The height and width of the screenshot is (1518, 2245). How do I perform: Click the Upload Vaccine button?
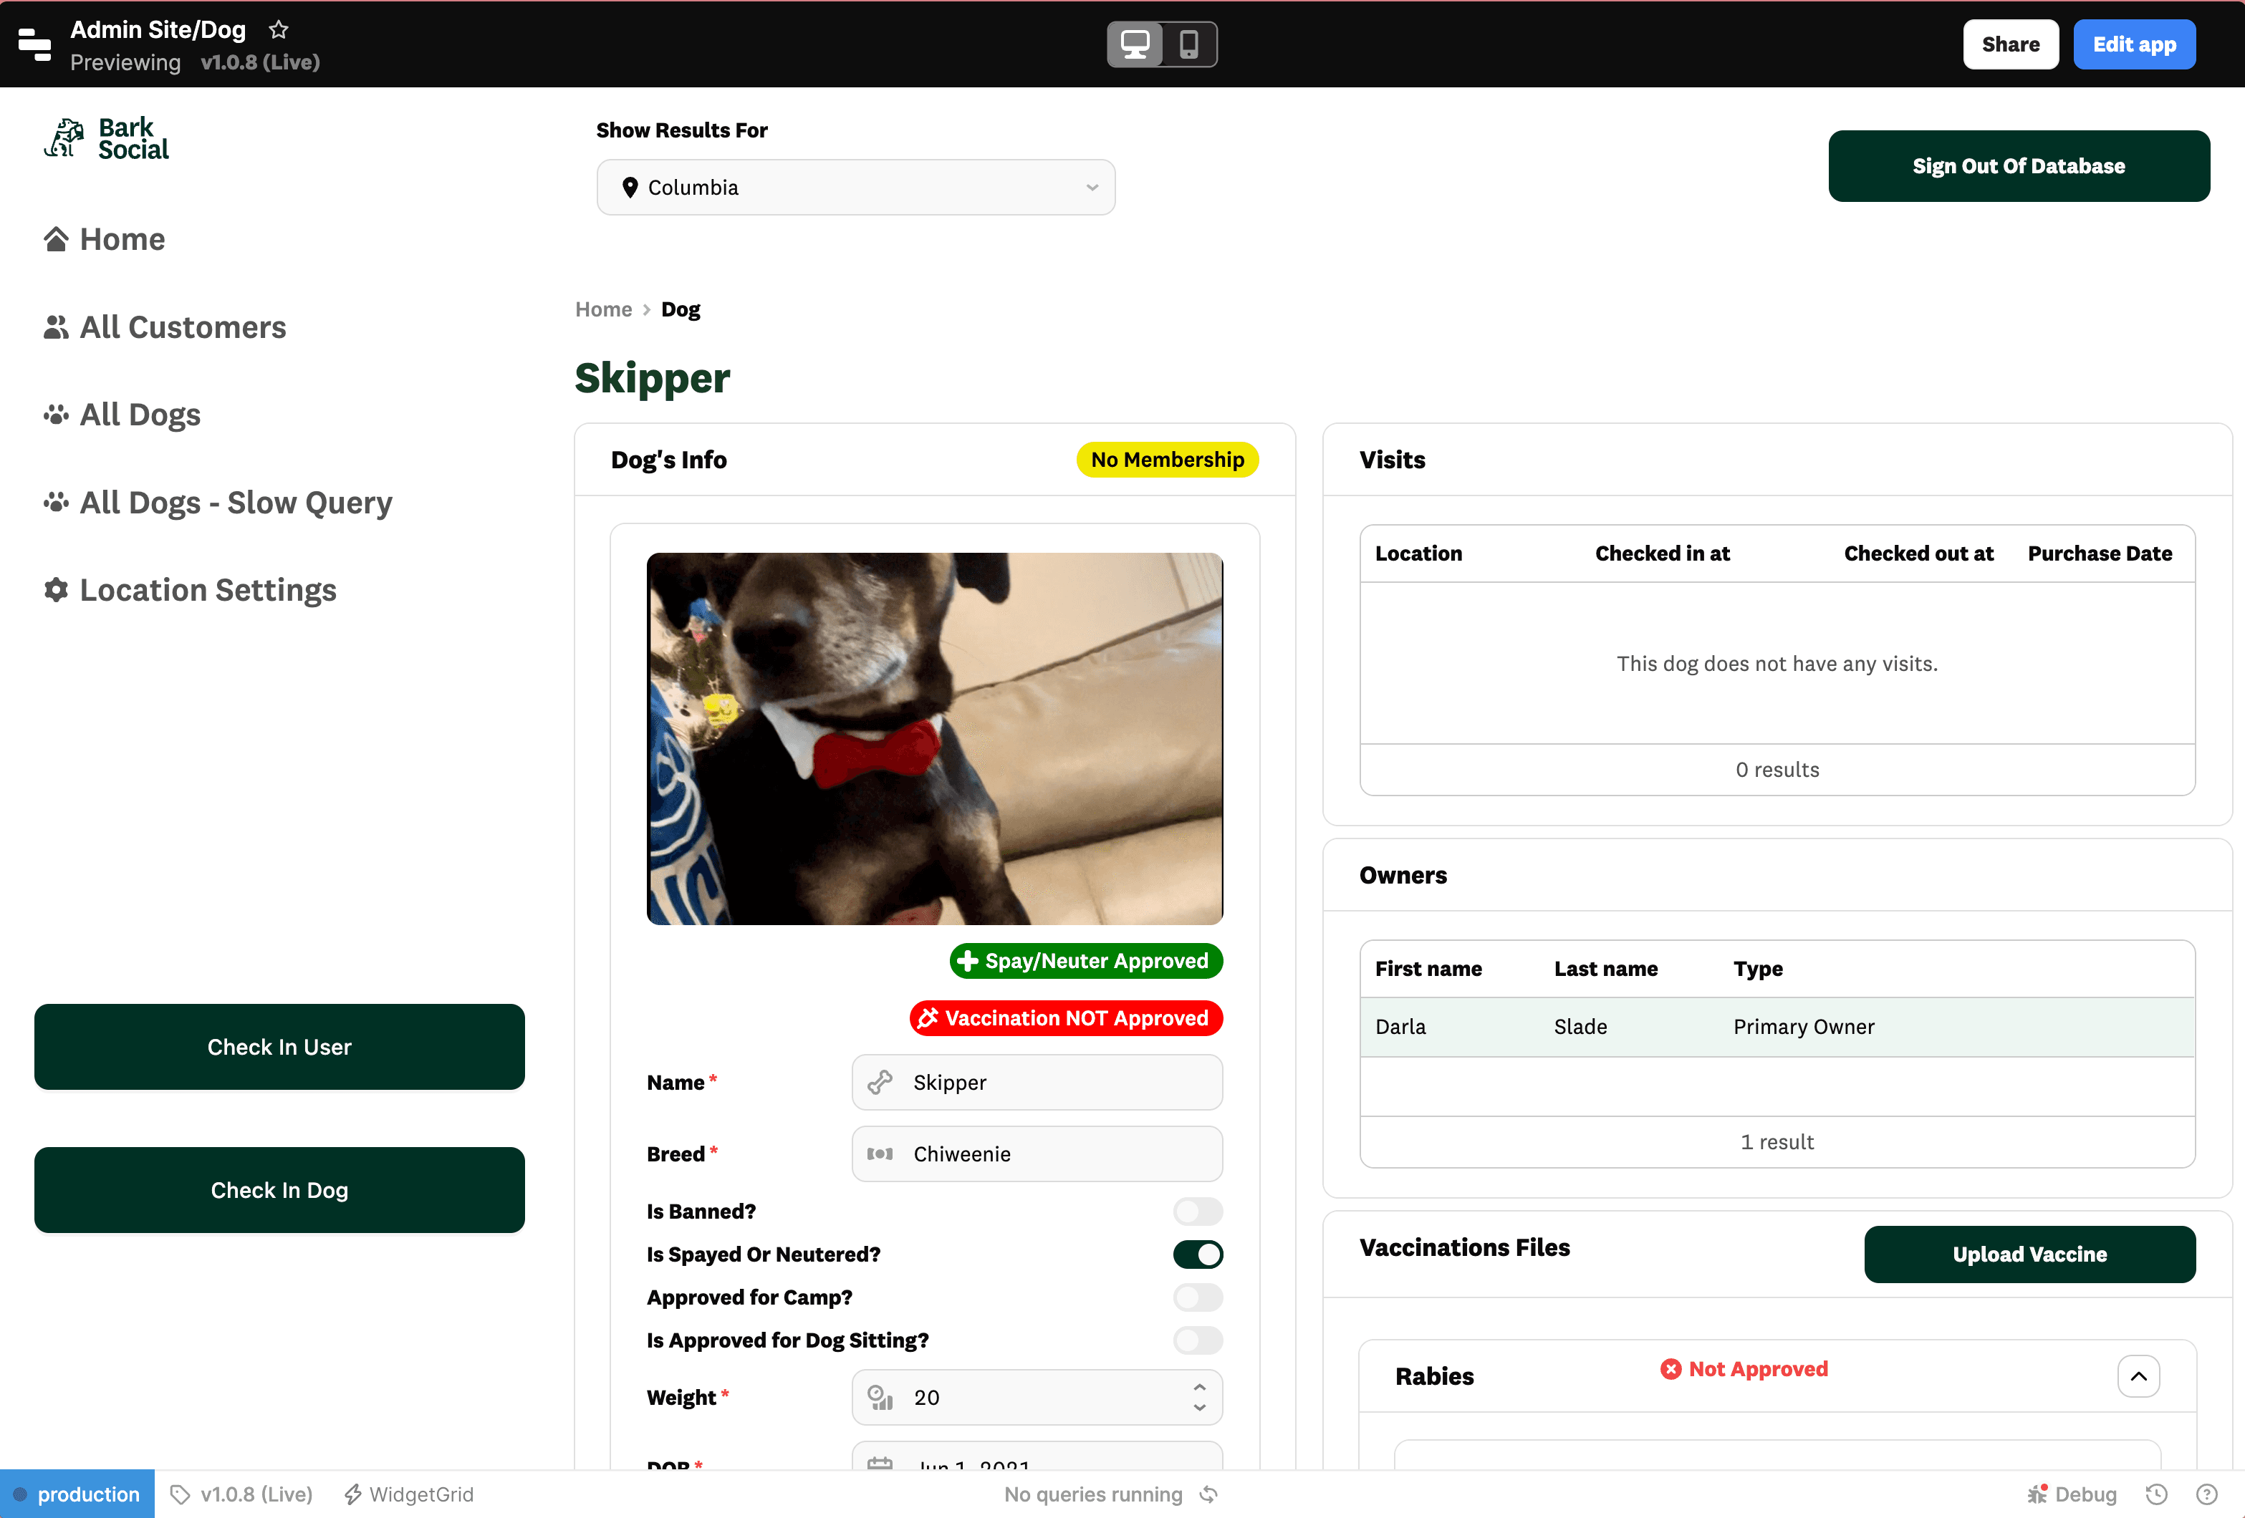point(2029,1254)
